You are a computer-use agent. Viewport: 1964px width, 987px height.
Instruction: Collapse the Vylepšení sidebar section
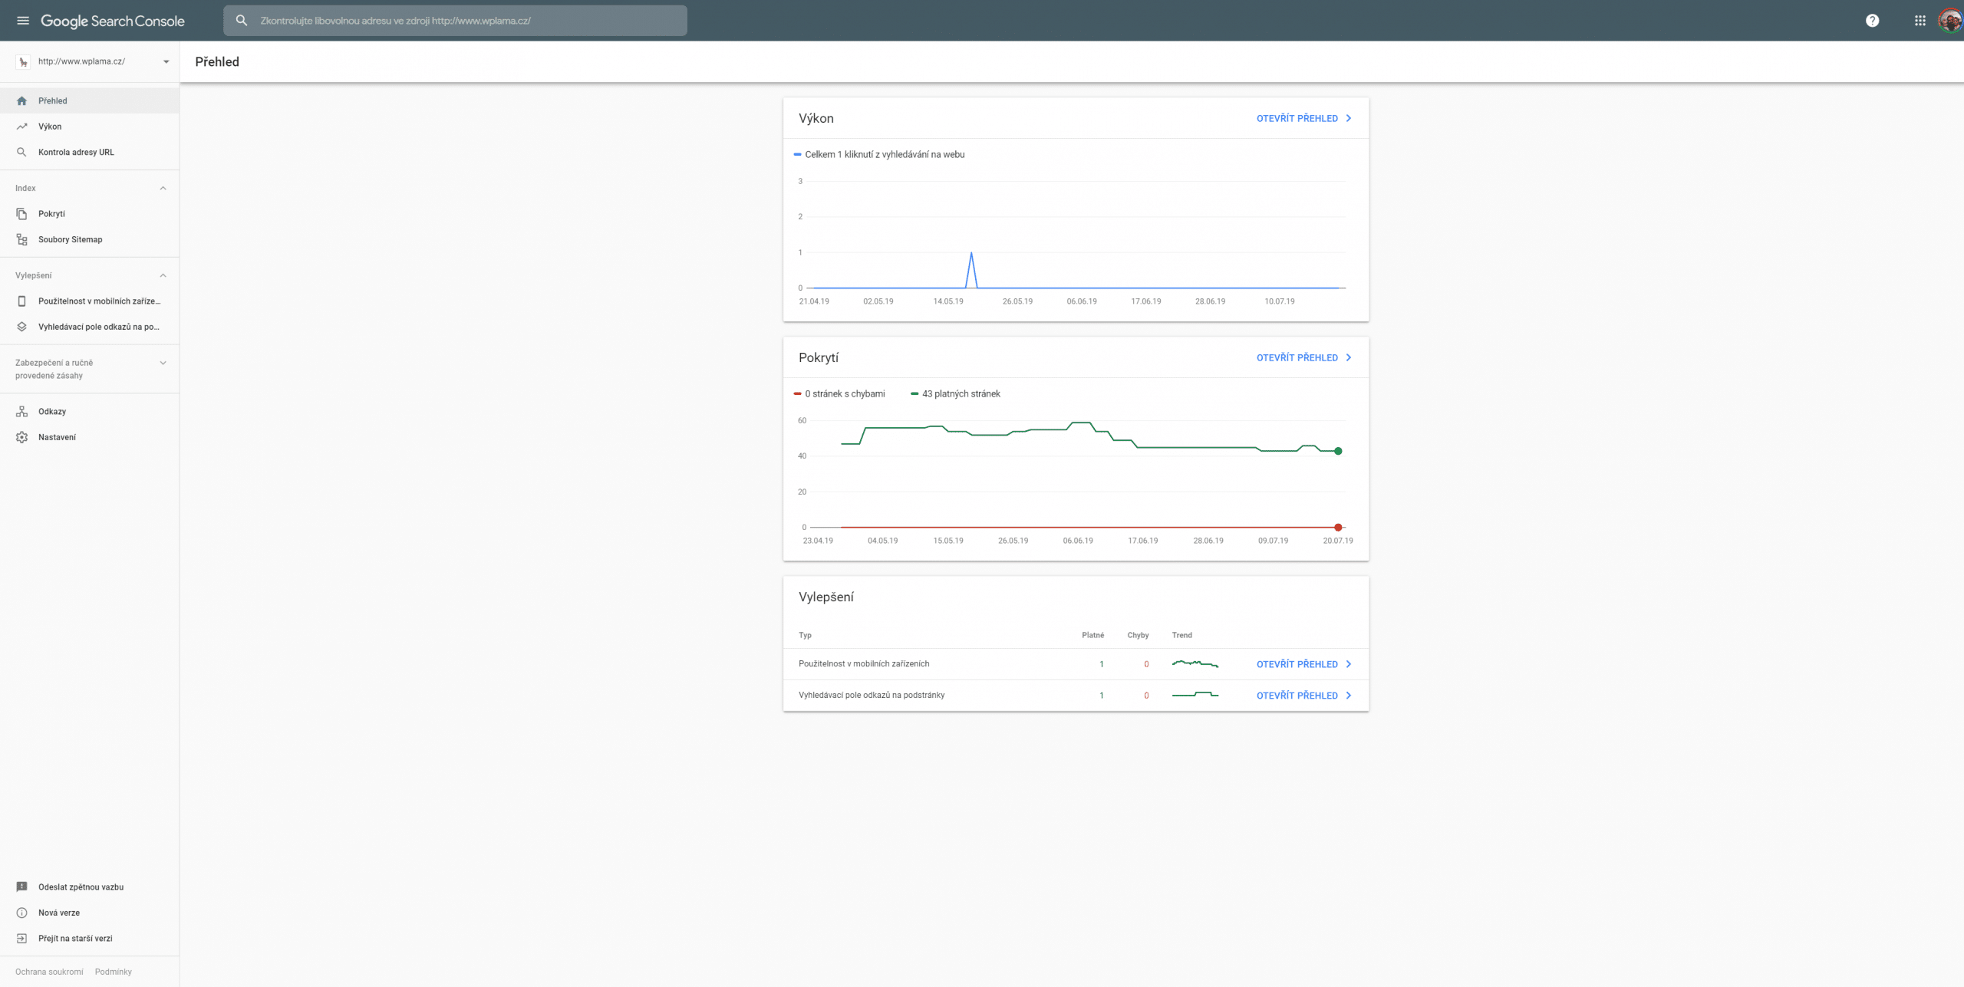pos(163,275)
